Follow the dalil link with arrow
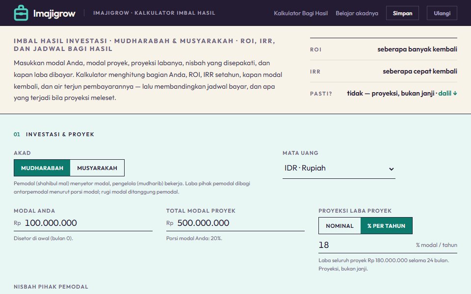 point(447,93)
